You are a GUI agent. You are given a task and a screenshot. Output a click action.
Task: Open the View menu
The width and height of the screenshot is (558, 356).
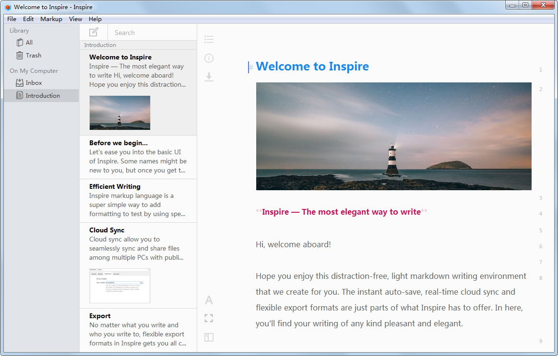coord(75,19)
